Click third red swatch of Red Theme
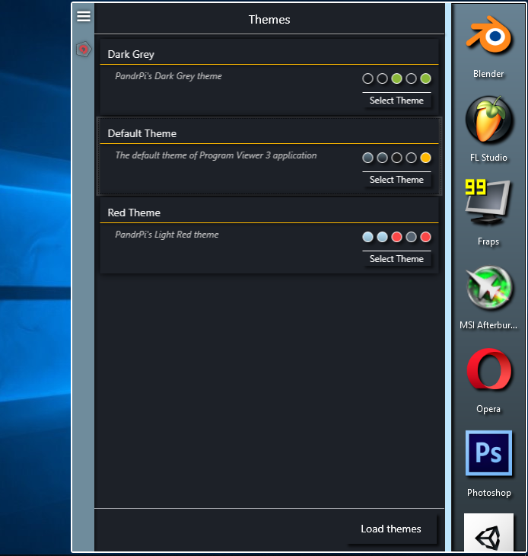The height and width of the screenshot is (556, 528). 396,237
